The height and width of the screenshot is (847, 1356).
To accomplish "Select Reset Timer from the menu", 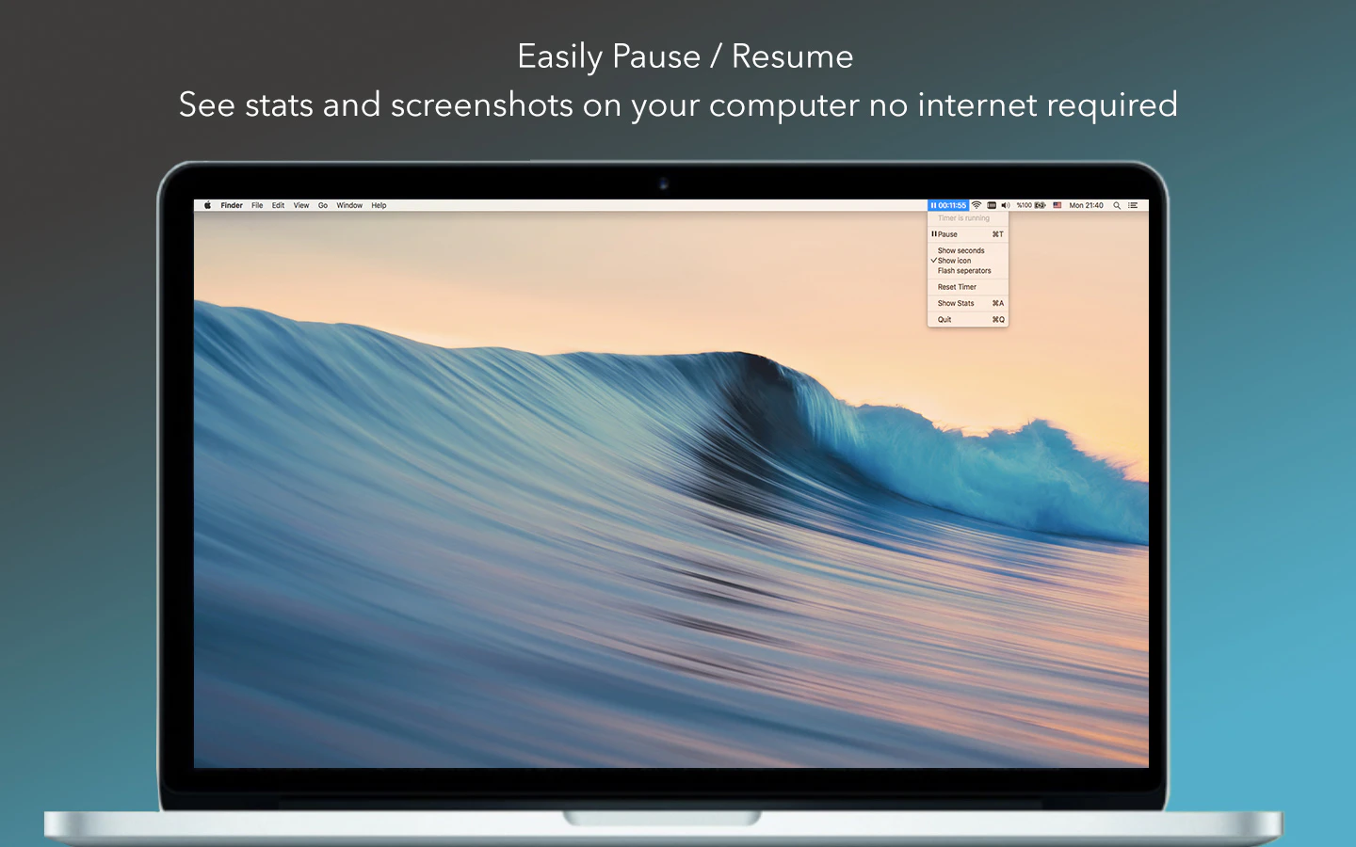I will coord(968,287).
